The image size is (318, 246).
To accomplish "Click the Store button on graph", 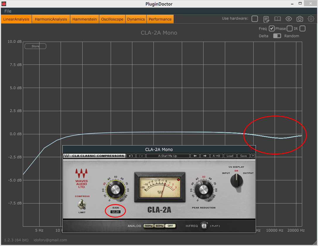I will tap(35, 46).
